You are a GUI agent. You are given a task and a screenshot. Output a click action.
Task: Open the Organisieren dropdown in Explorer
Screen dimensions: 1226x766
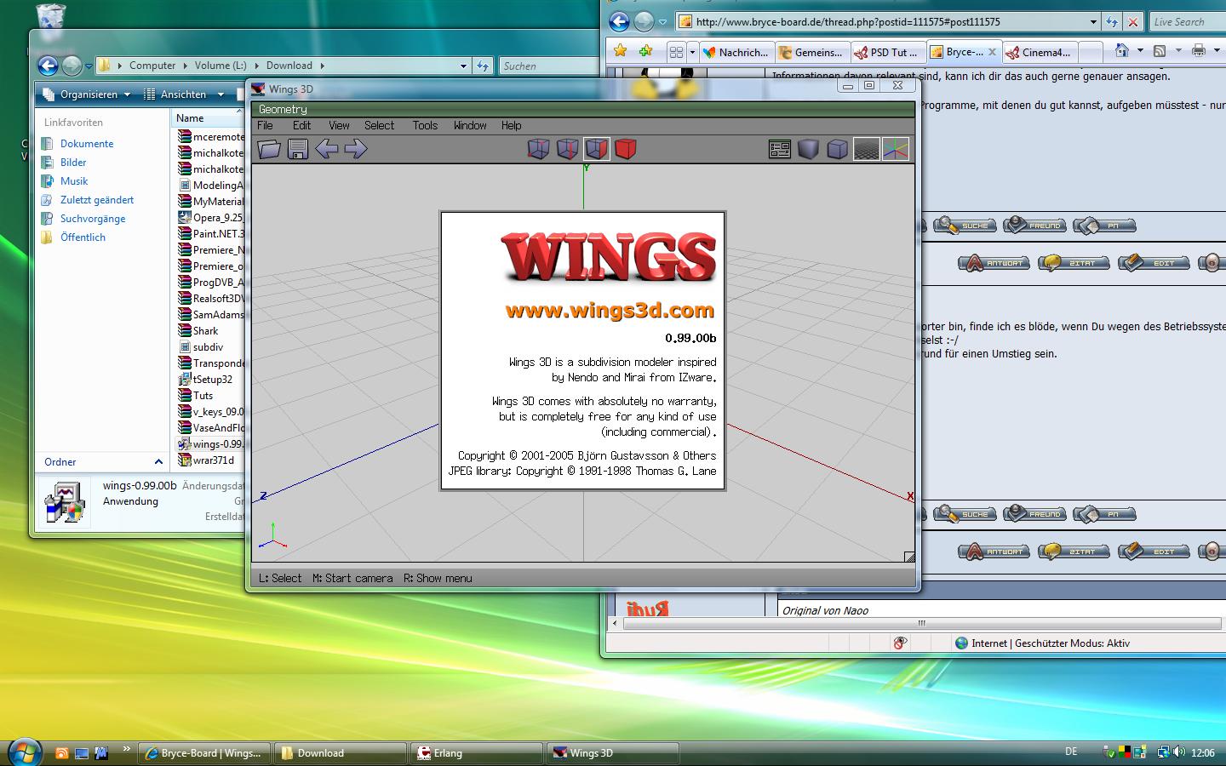coord(88,94)
